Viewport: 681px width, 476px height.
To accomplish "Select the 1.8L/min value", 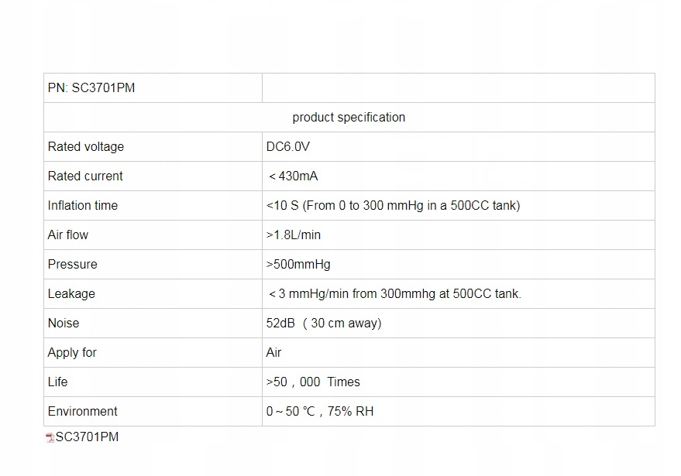I will [294, 235].
